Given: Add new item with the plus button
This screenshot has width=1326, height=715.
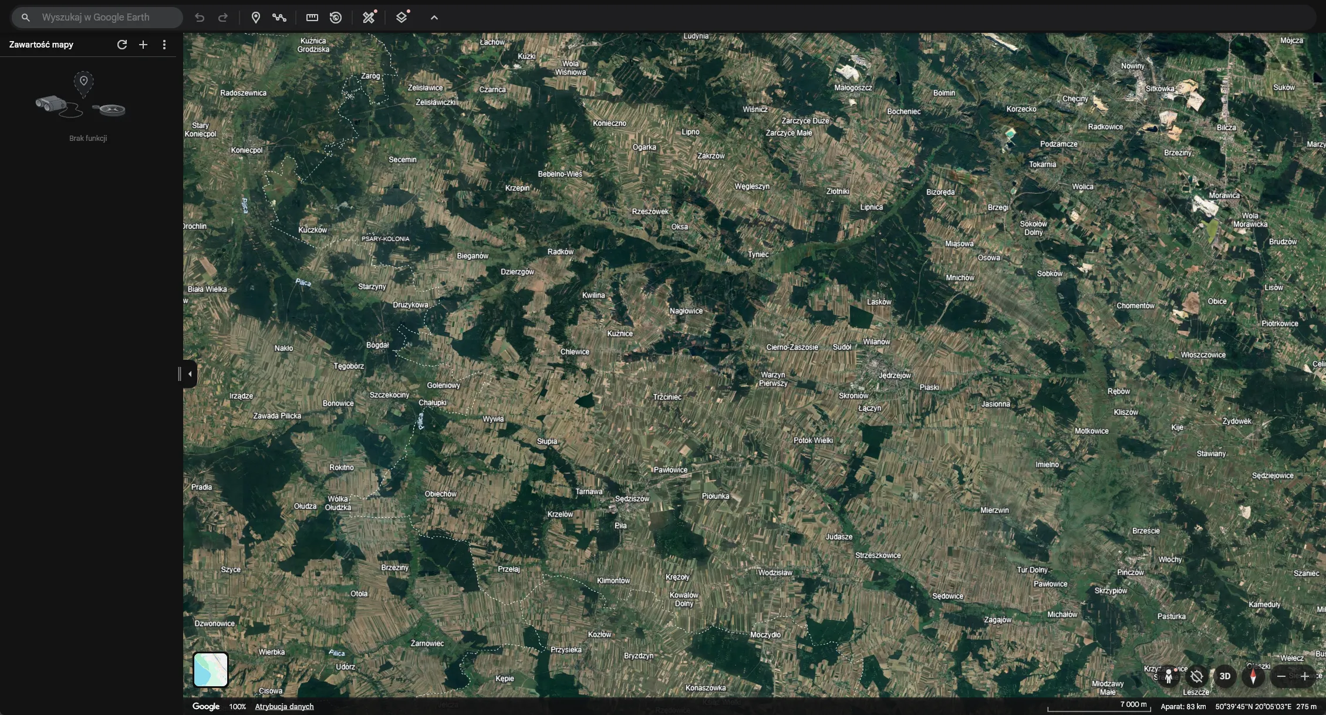Looking at the screenshot, I should click(143, 45).
